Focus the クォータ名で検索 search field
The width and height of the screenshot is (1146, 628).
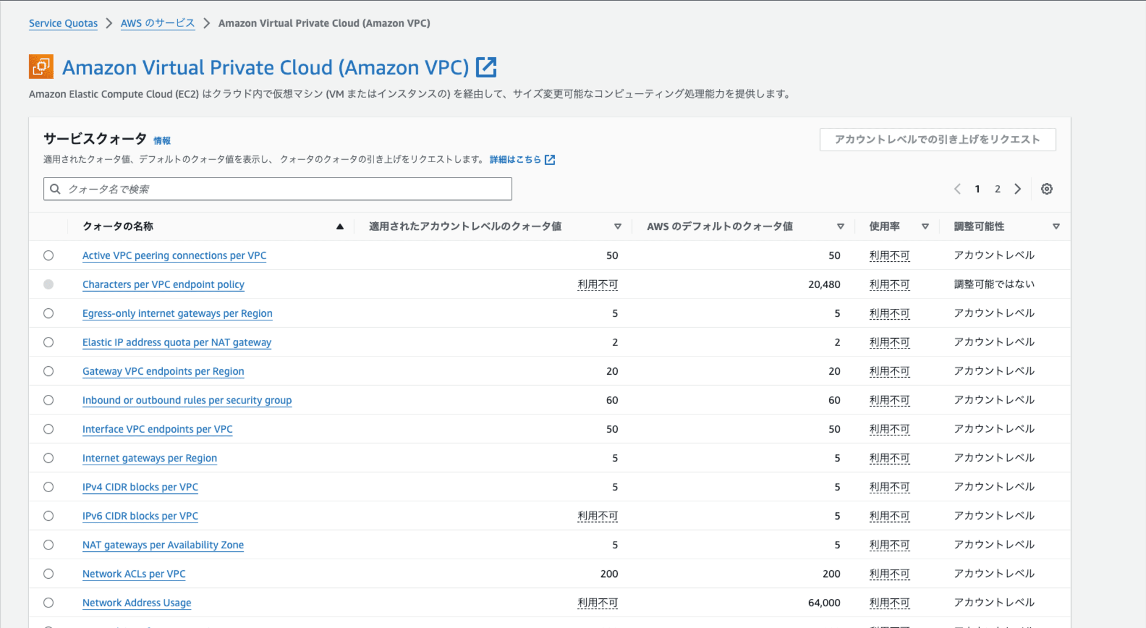(277, 189)
